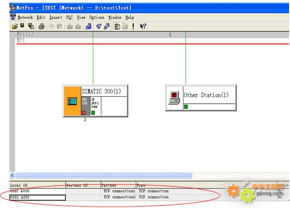
Task: Click the Save and Compile icon
Action: [x=31, y=26]
